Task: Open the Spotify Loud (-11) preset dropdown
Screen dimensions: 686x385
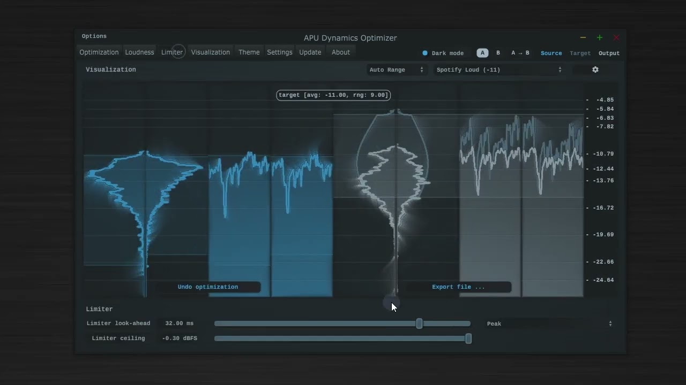Action: pyautogui.click(x=499, y=70)
